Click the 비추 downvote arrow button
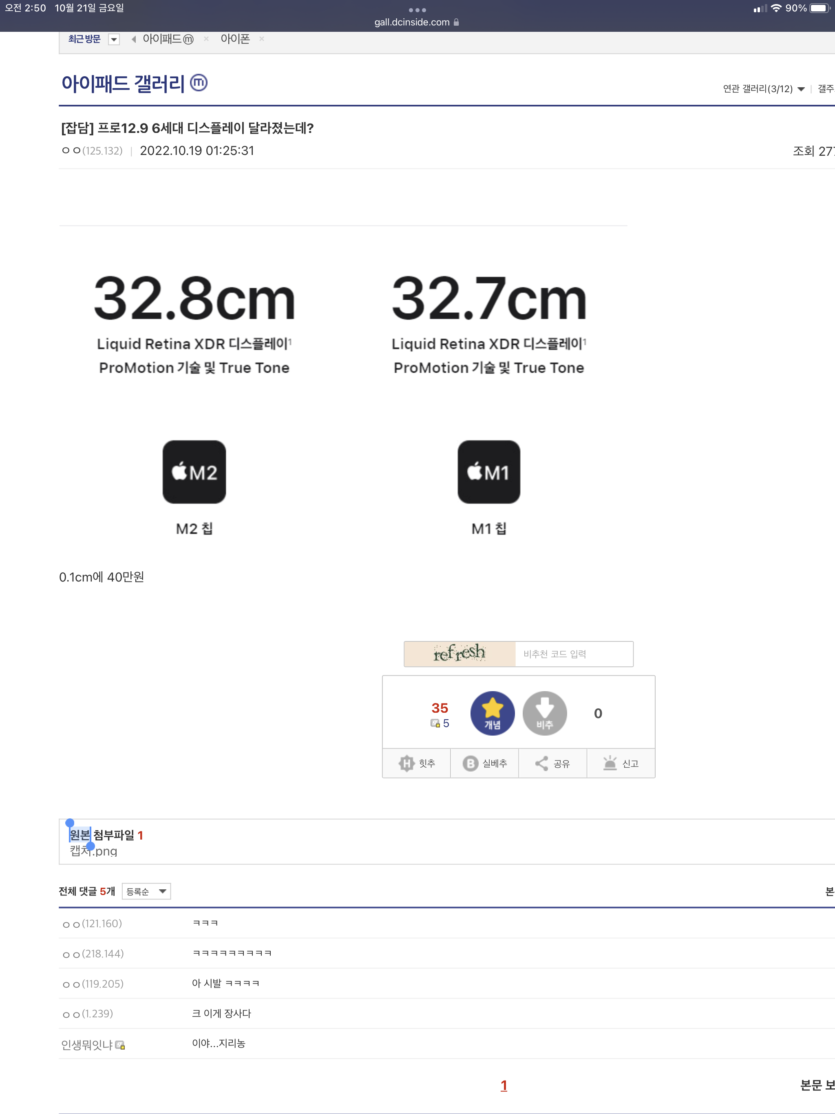Image resolution: width=835 pixels, height=1114 pixels. (x=544, y=713)
